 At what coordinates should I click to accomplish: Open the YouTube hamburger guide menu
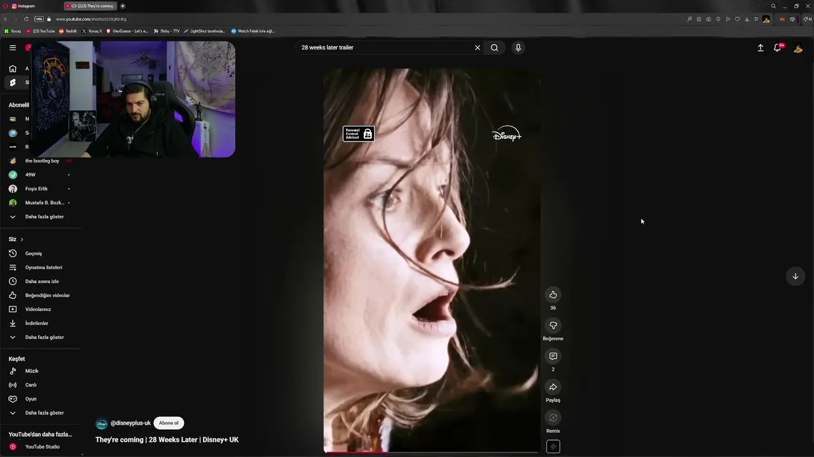13,48
